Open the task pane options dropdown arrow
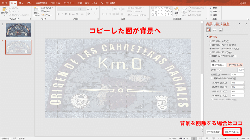The height and width of the screenshot is (140, 250). (239, 24)
